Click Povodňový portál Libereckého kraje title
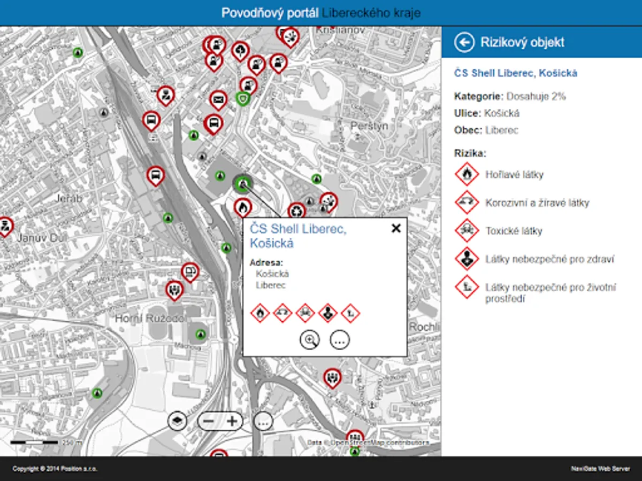Viewport: 642px width, 481px height. [321, 13]
